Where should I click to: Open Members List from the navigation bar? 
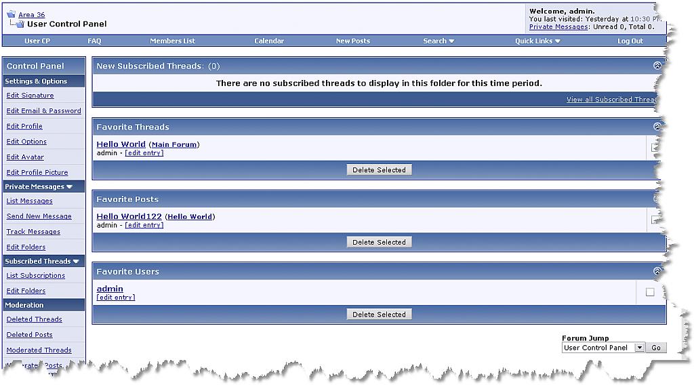pos(172,41)
